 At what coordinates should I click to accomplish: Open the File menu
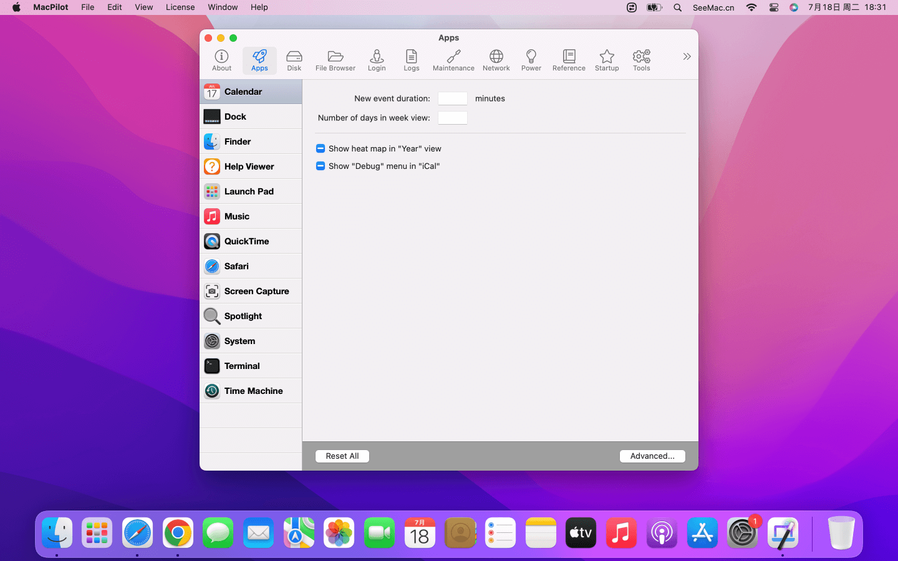tap(88, 7)
